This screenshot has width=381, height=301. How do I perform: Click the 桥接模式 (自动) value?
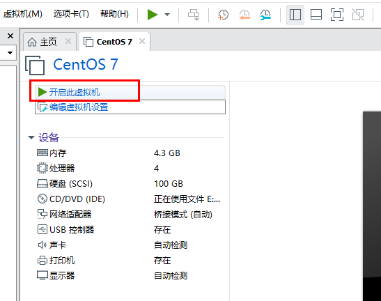183,214
